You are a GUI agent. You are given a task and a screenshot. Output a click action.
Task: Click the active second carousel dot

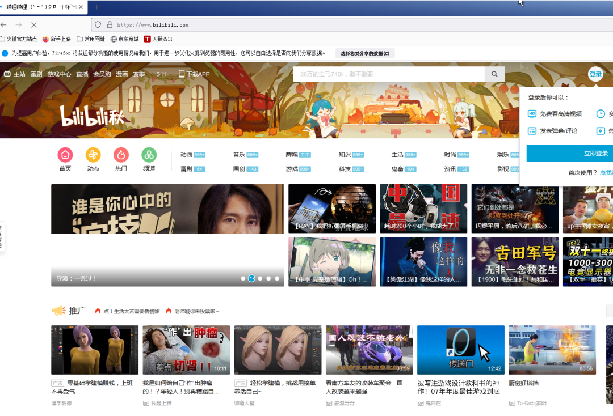tap(251, 279)
